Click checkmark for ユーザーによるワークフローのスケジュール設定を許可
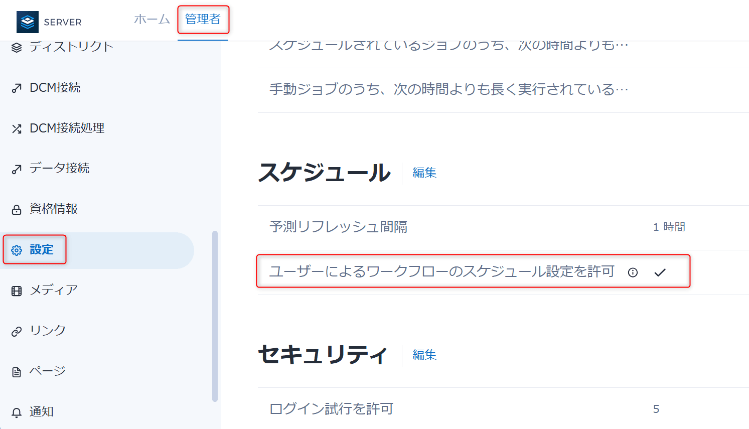 click(x=660, y=272)
